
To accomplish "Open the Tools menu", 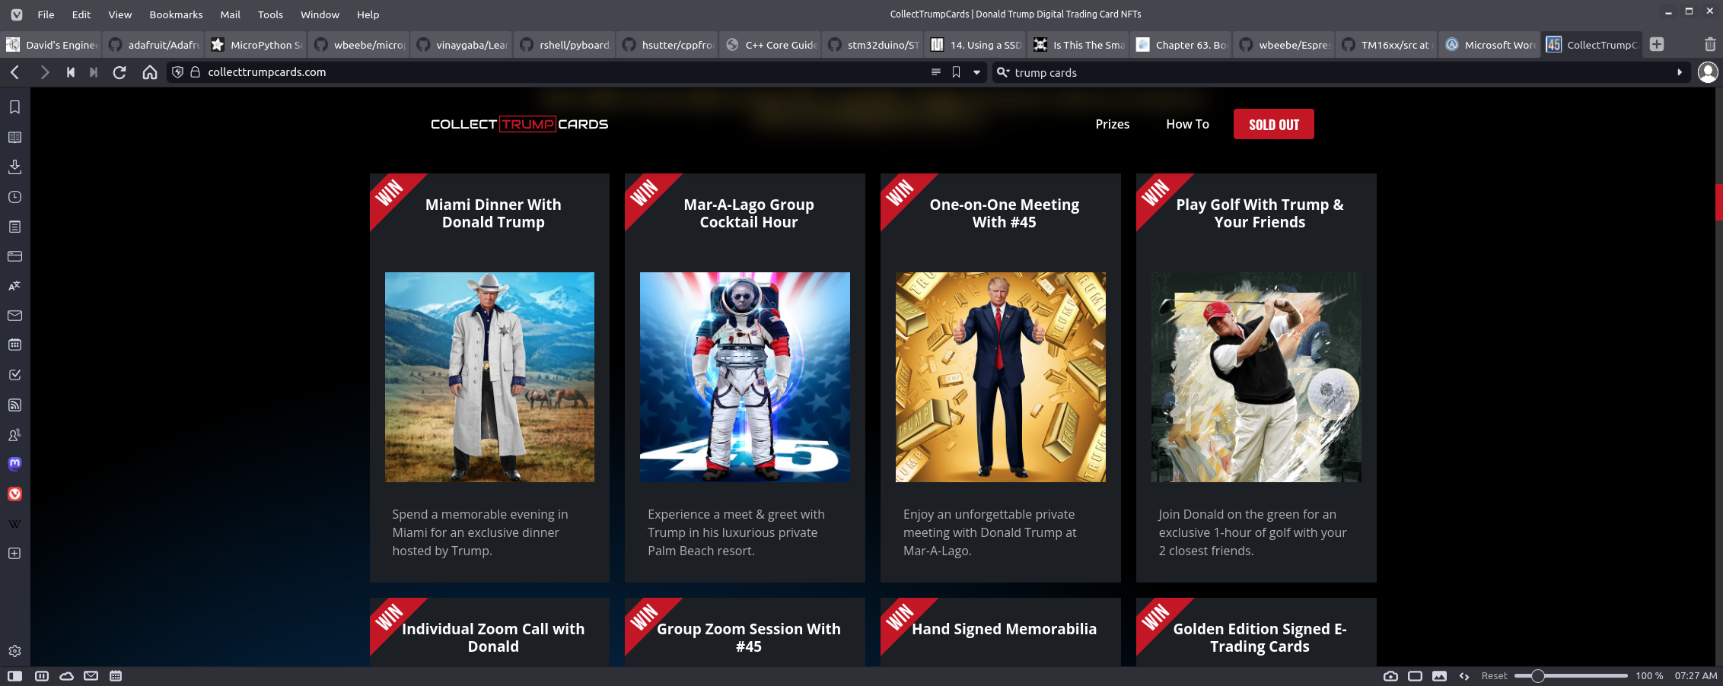I will pyautogui.click(x=270, y=14).
